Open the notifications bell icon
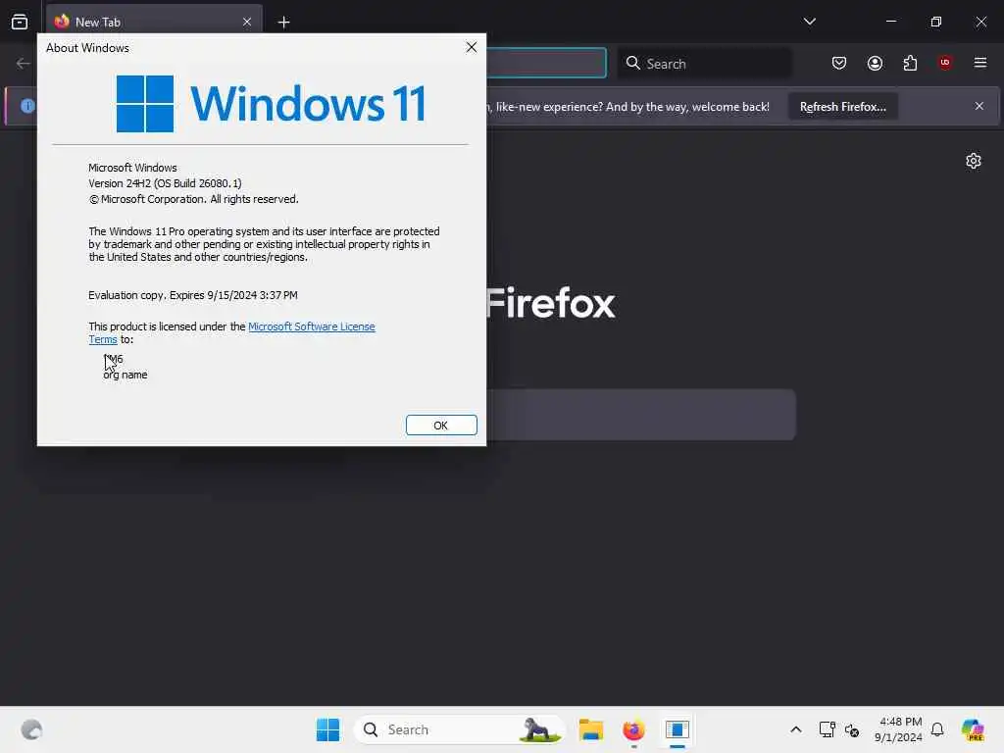1004x753 pixels. pos(937,729)
